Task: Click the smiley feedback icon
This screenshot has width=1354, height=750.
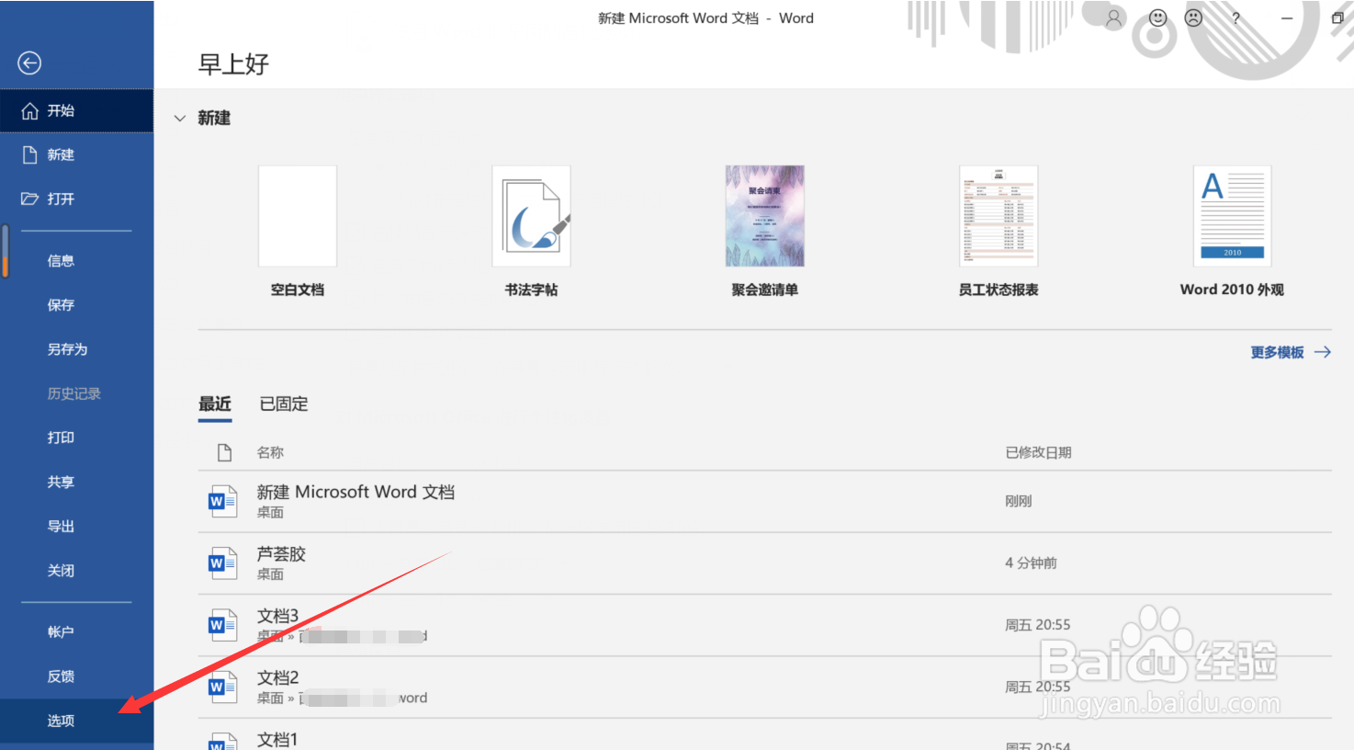Action: 1157,17
